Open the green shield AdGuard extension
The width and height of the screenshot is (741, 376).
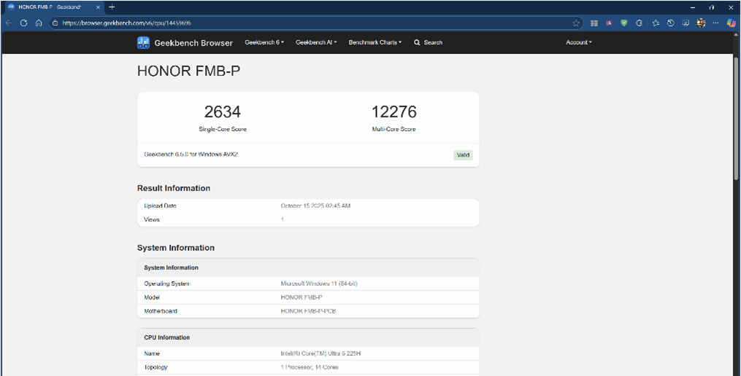[x=623, y=23]
